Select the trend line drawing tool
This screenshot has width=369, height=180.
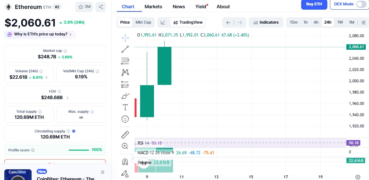click(125, 49)
